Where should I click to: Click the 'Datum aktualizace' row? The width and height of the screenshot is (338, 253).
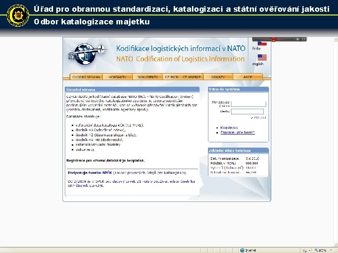235,158
